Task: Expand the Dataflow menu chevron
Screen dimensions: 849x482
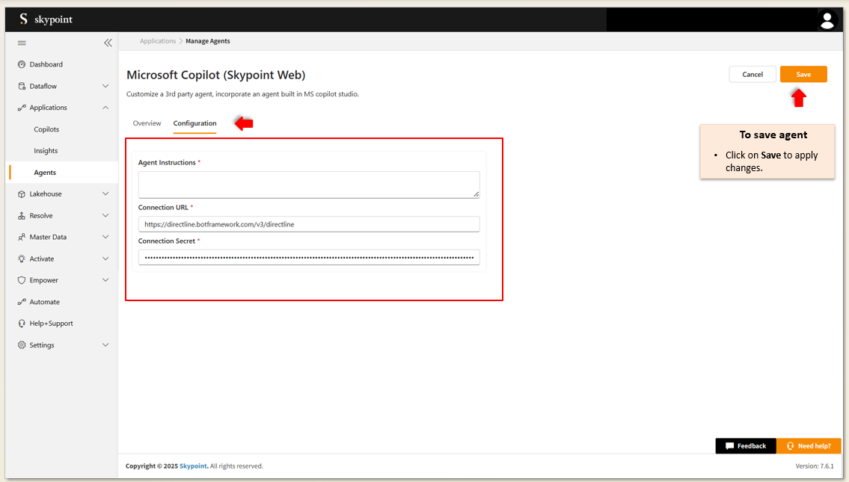Action: pos(105,86)
